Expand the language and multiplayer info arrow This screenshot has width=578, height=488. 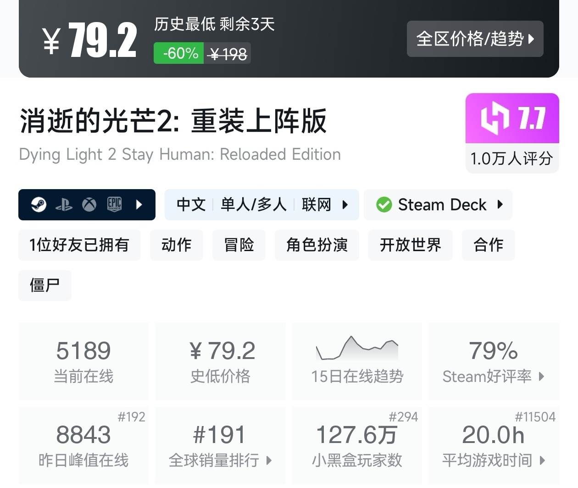[x=345, y=205]
